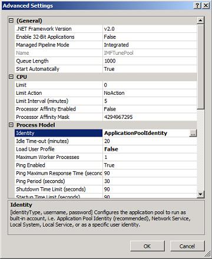The height and width of the screenshot is (259, 212).
Task: Click the scrollbar down arrow
Action: point(200,194)
